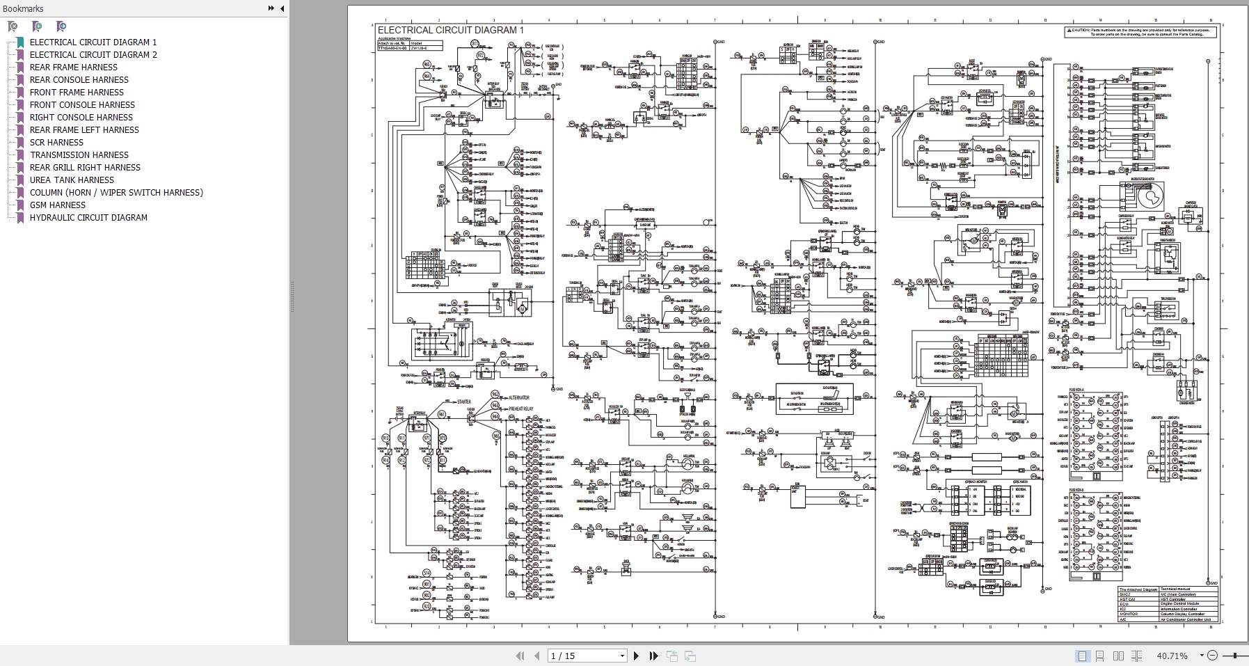This screenshot has height=666, width=1249.
Task: Click bookmark icon beside COLUMN (HORN / WIPER SWITCH HARNESS)
Action: [20, 193]
